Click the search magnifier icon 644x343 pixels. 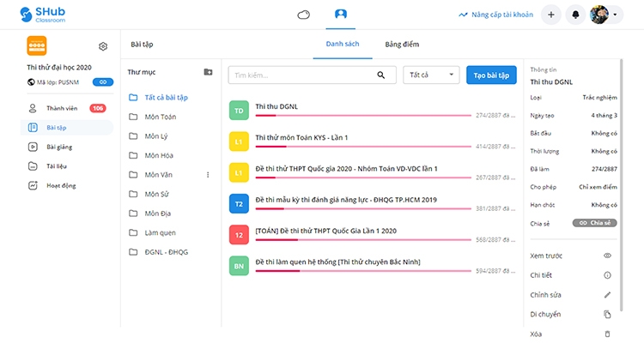pyautogui.click(x=381, y=75)
